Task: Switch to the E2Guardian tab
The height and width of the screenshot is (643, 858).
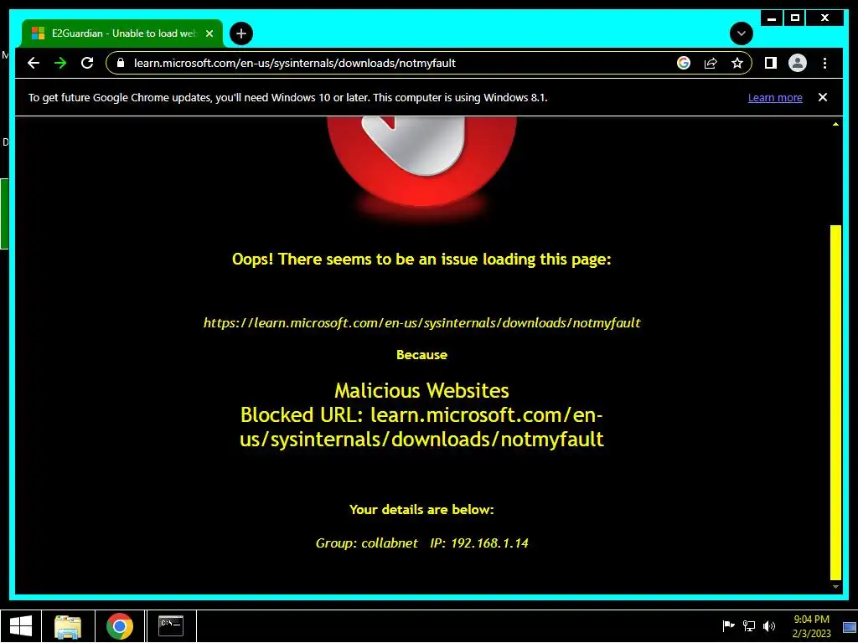Action: 121,33
